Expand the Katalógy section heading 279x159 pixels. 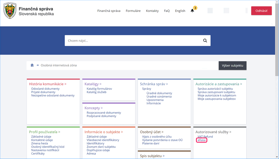tap(93, 84)
